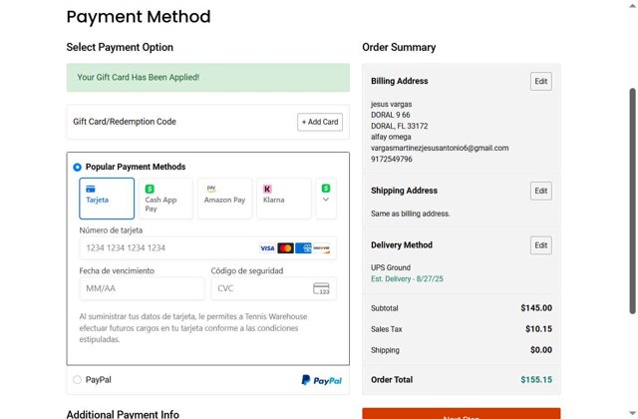Click the orange Next Step button
The image size is (638, 419).
pos(462,413)
